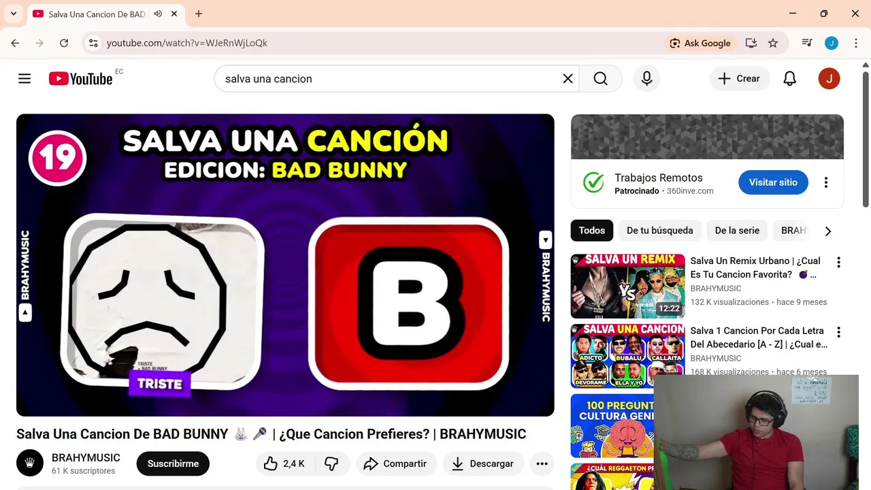The width and height of the screenshot is (871, 490).
Task: Close the Salva Una Cancion tab
Action: tap(175, 14)
